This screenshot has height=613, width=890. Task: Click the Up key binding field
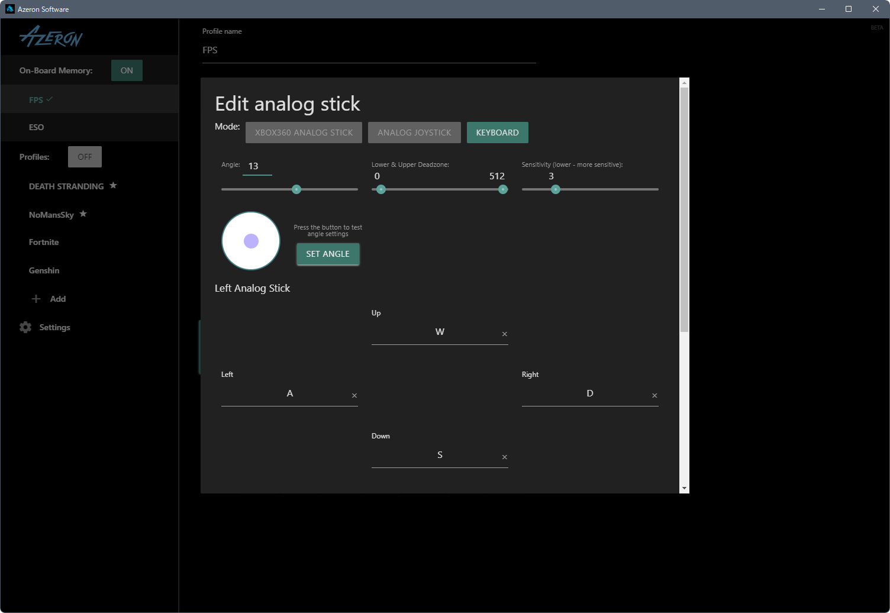point(440,333)
